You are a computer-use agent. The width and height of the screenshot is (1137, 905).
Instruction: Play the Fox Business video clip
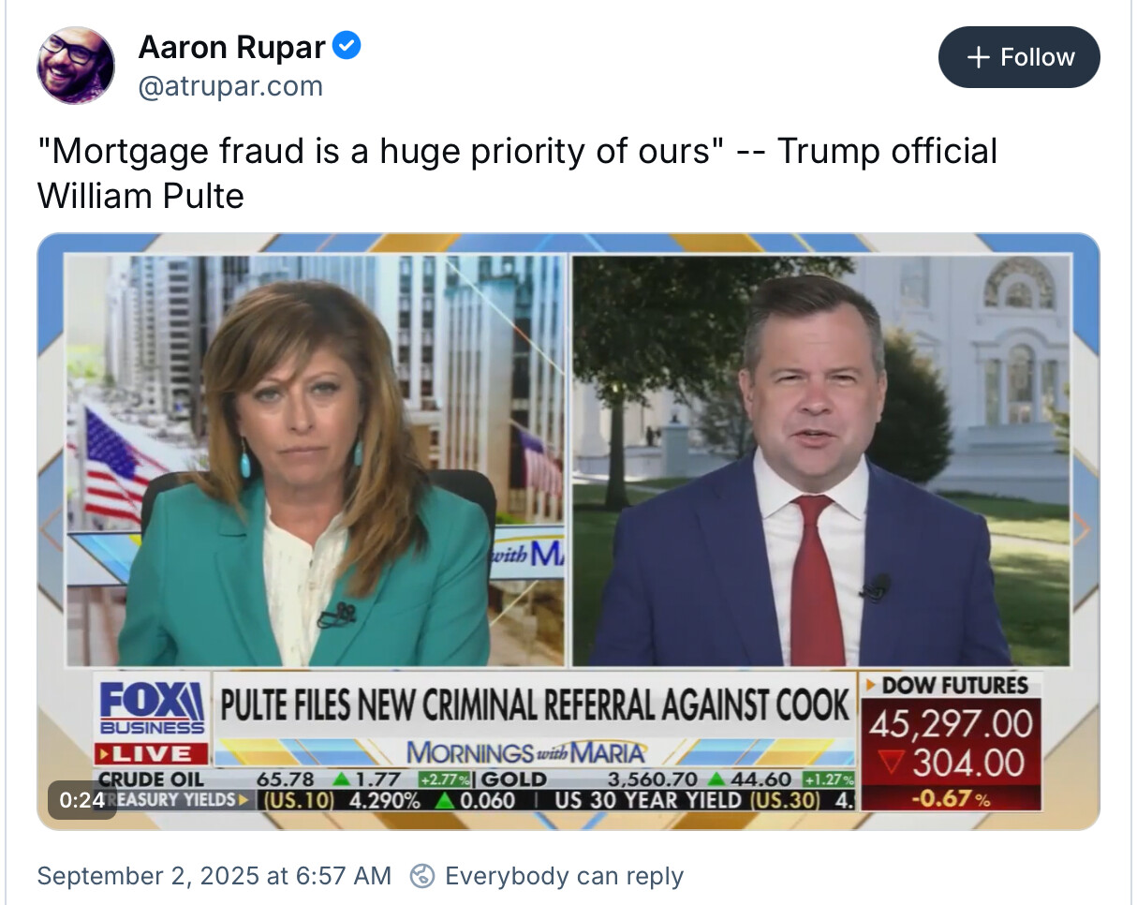(568, 531)
